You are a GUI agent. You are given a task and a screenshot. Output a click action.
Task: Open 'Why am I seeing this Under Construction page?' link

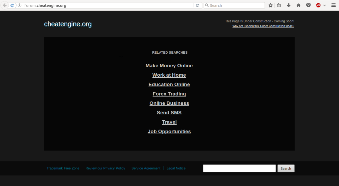pos(263,26)
